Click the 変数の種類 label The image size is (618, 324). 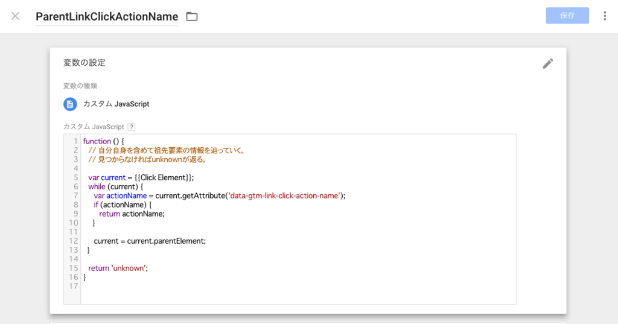coord(80,86)
